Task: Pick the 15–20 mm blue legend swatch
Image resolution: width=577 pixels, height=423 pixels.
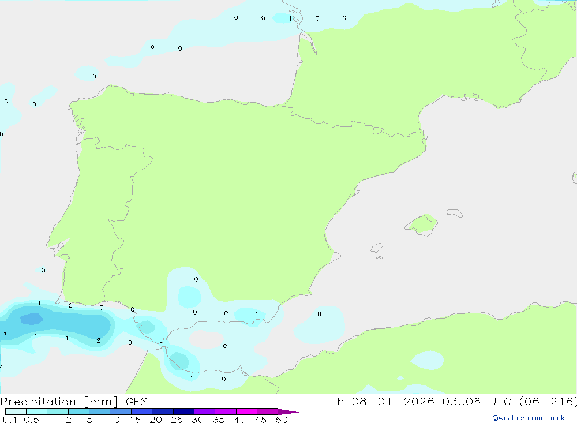Action: click(142, 411)
